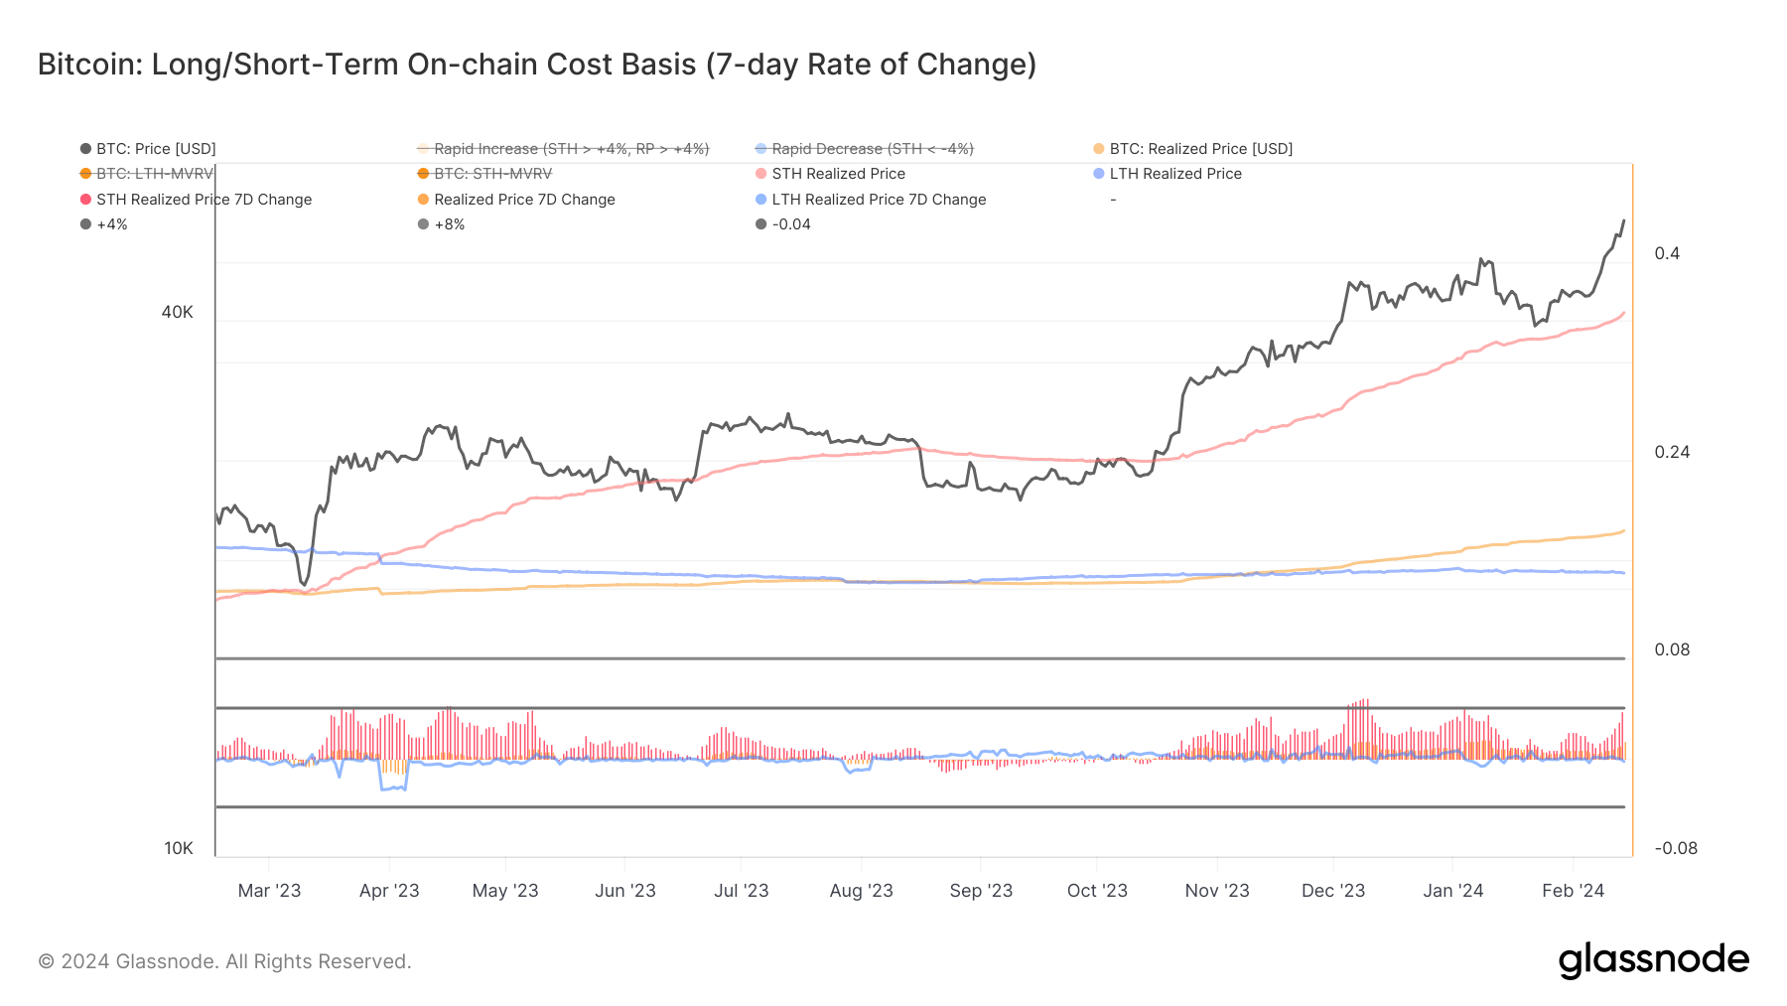Click the glassnode logo

[1653, 960]
